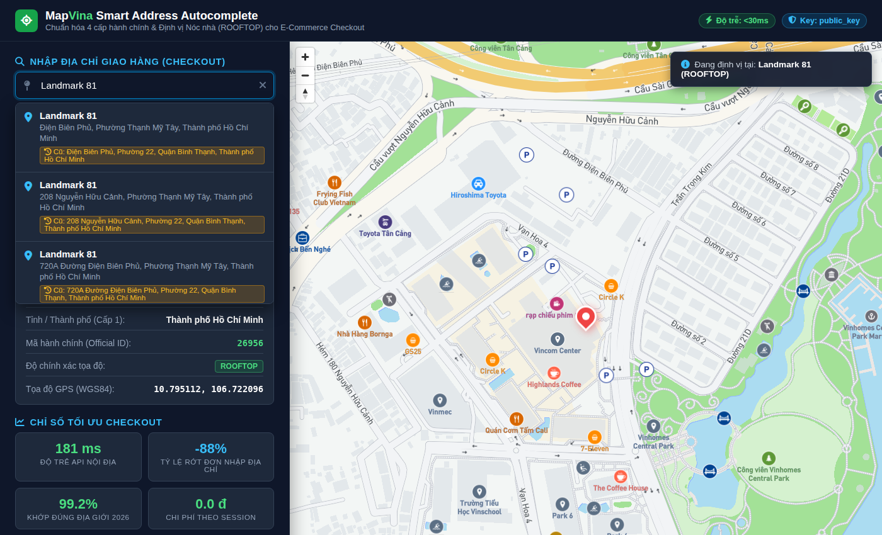Click the Vincom Center marker icon

point(557,339)
